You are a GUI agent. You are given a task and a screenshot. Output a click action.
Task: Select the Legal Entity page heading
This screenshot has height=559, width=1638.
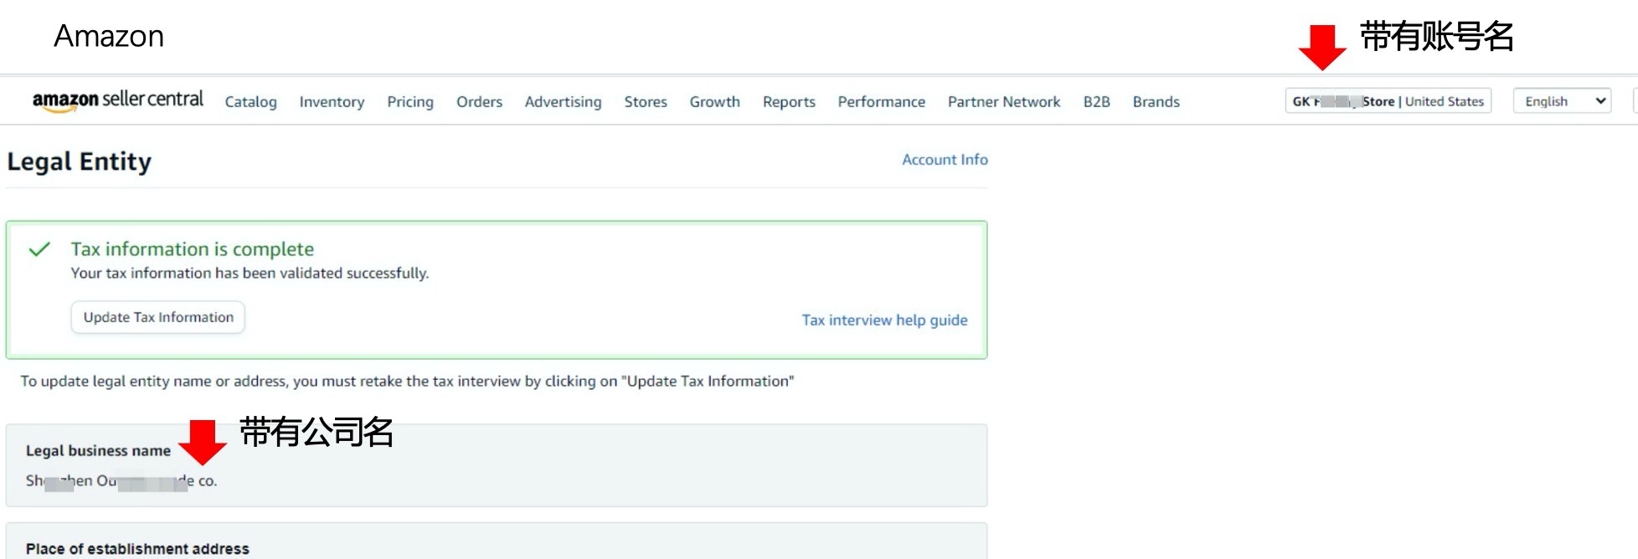pos(80,162)
